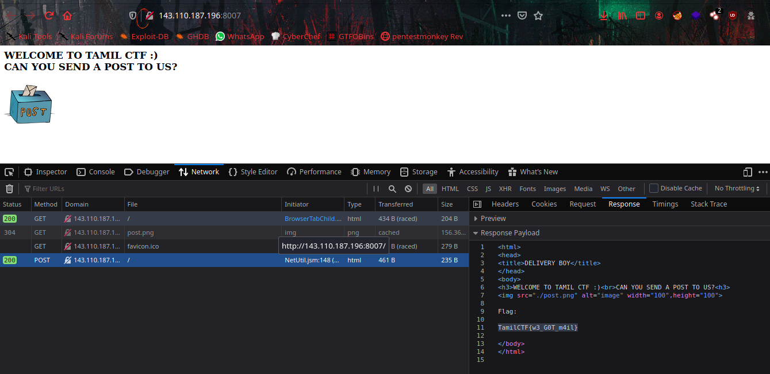Toggle the responsive design mode icon
This screenshot has height=374, width=770.
pos(748,172)
